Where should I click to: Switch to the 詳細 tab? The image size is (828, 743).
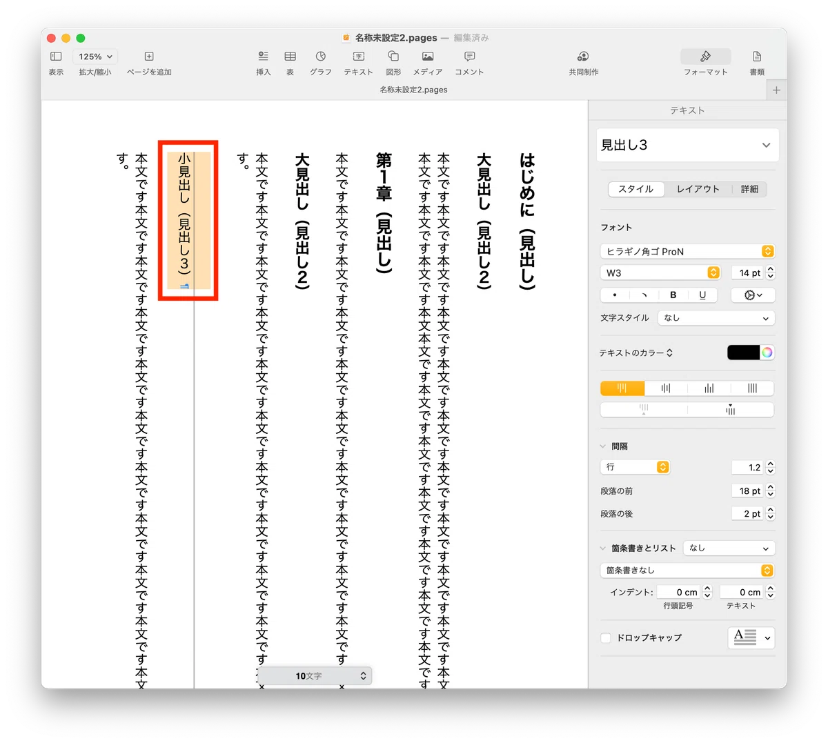click(749, 189)
